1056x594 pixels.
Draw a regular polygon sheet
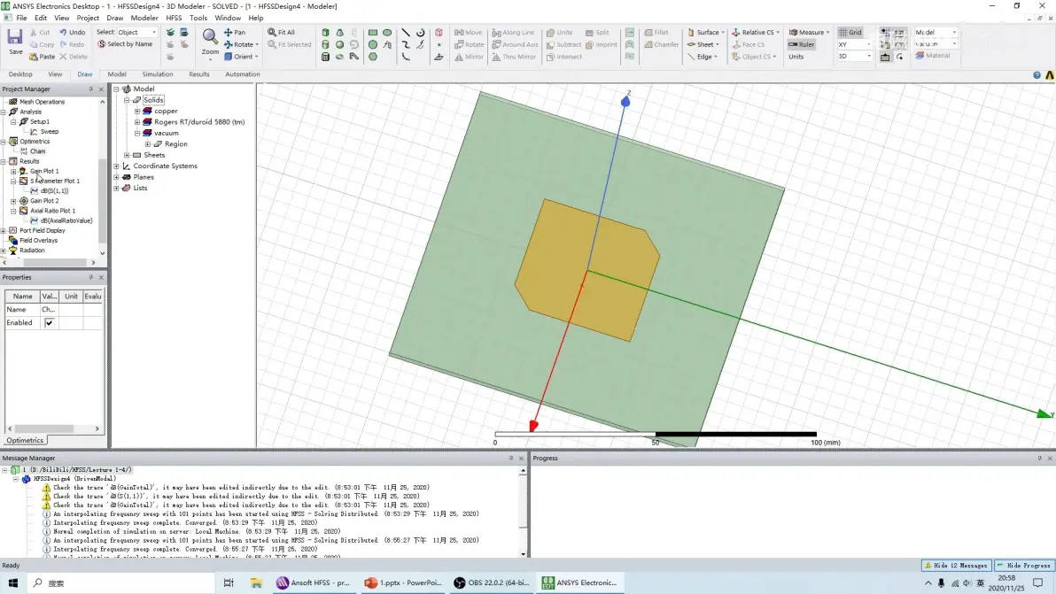pyautogui.click(x=372, y=57)
